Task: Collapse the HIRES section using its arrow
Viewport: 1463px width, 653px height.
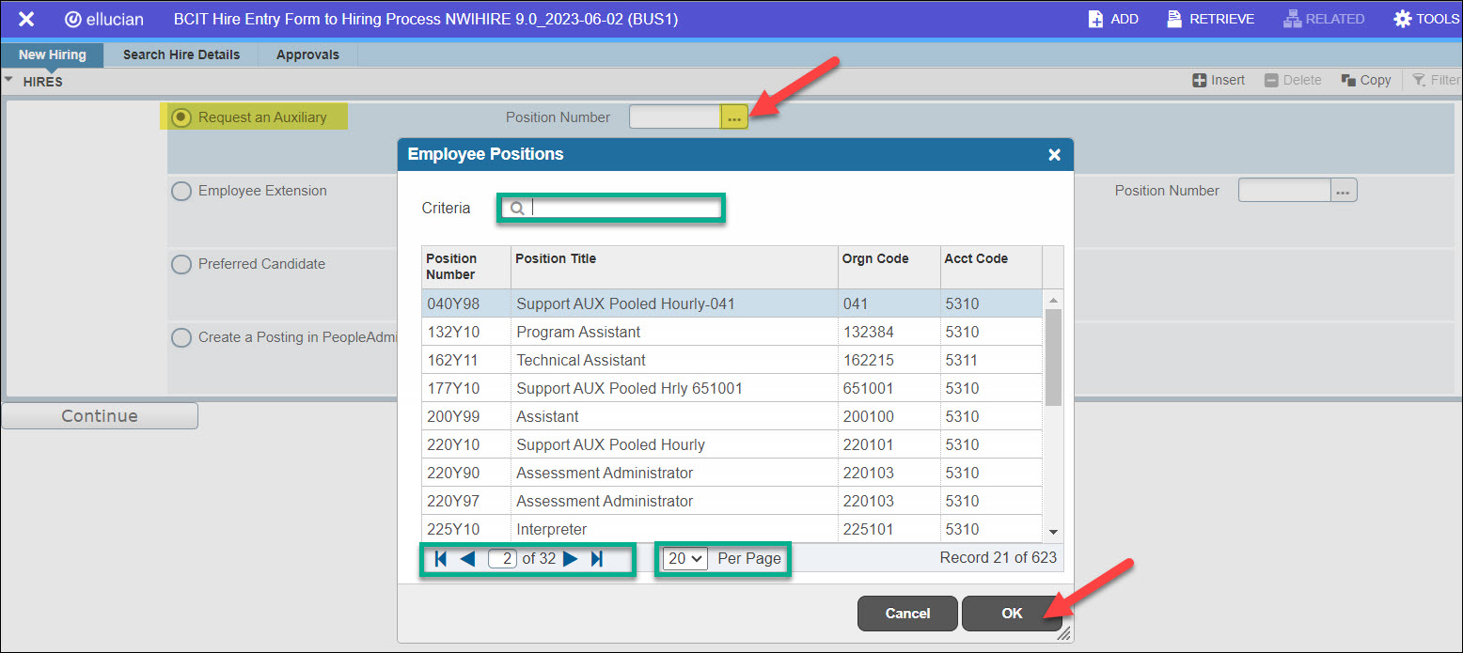Action: click(9, 81)
